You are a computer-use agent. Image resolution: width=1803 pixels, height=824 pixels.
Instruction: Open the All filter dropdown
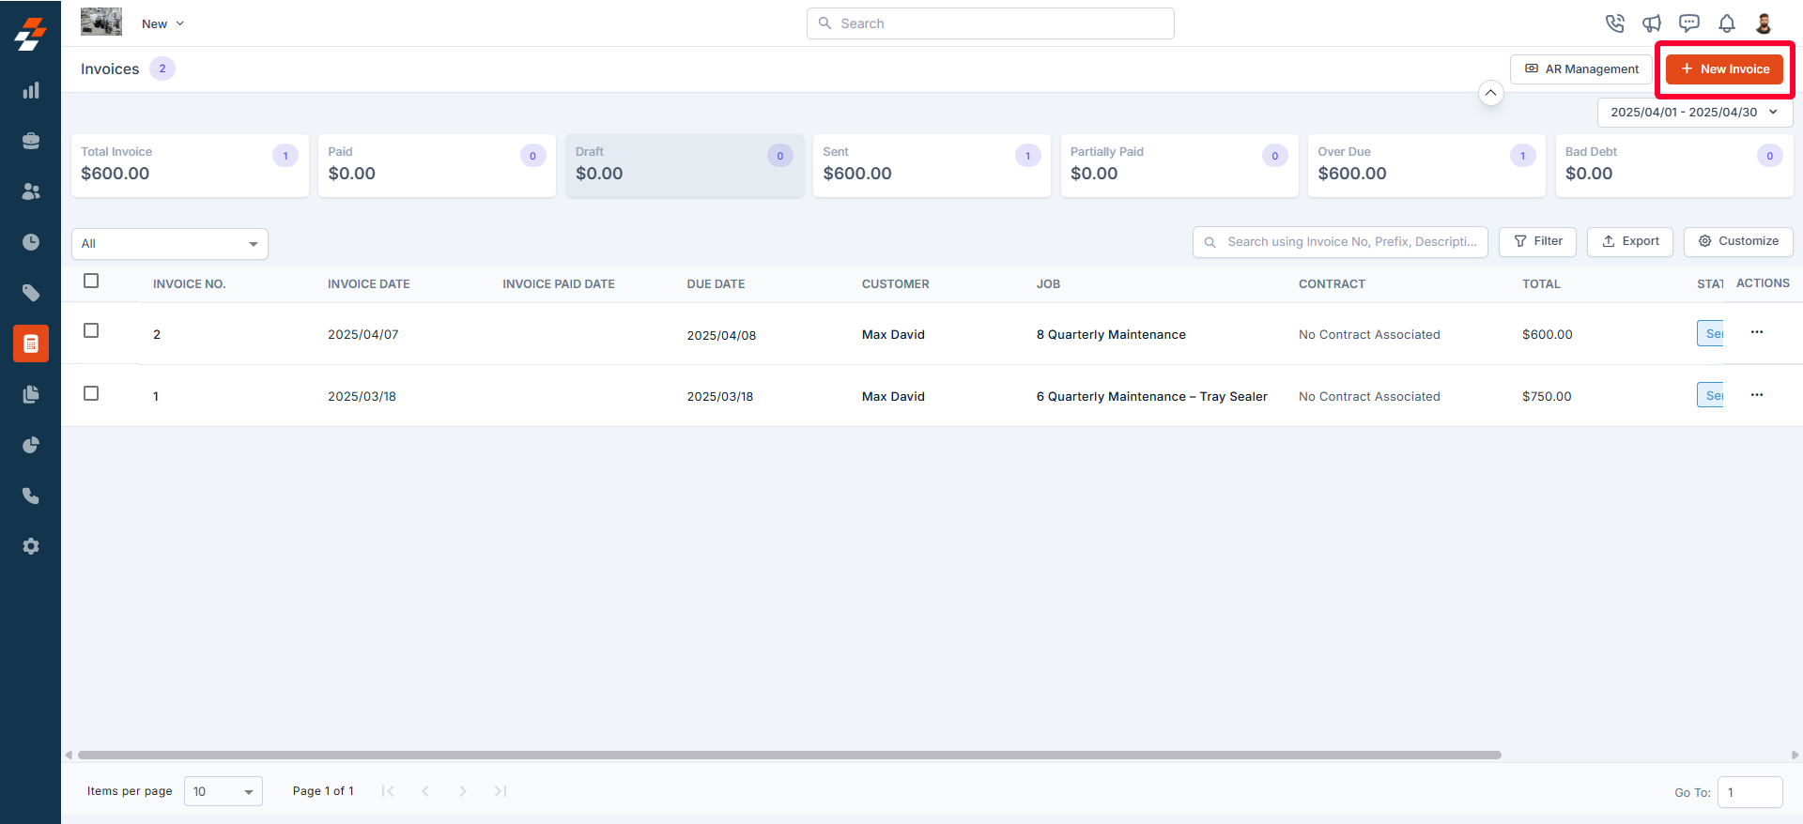(170, 244)
